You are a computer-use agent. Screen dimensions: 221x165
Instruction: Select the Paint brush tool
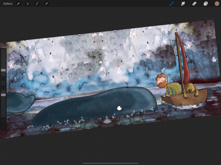pos(172,4)
